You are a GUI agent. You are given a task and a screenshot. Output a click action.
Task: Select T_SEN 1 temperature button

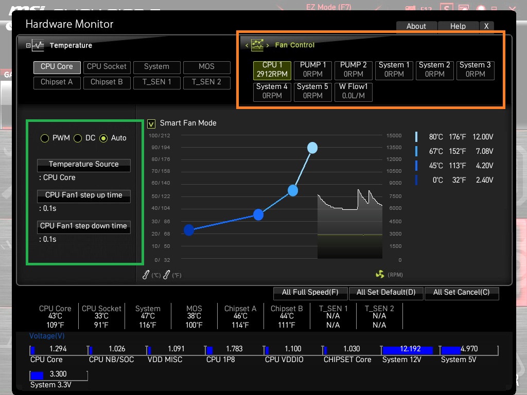point(156,82)
